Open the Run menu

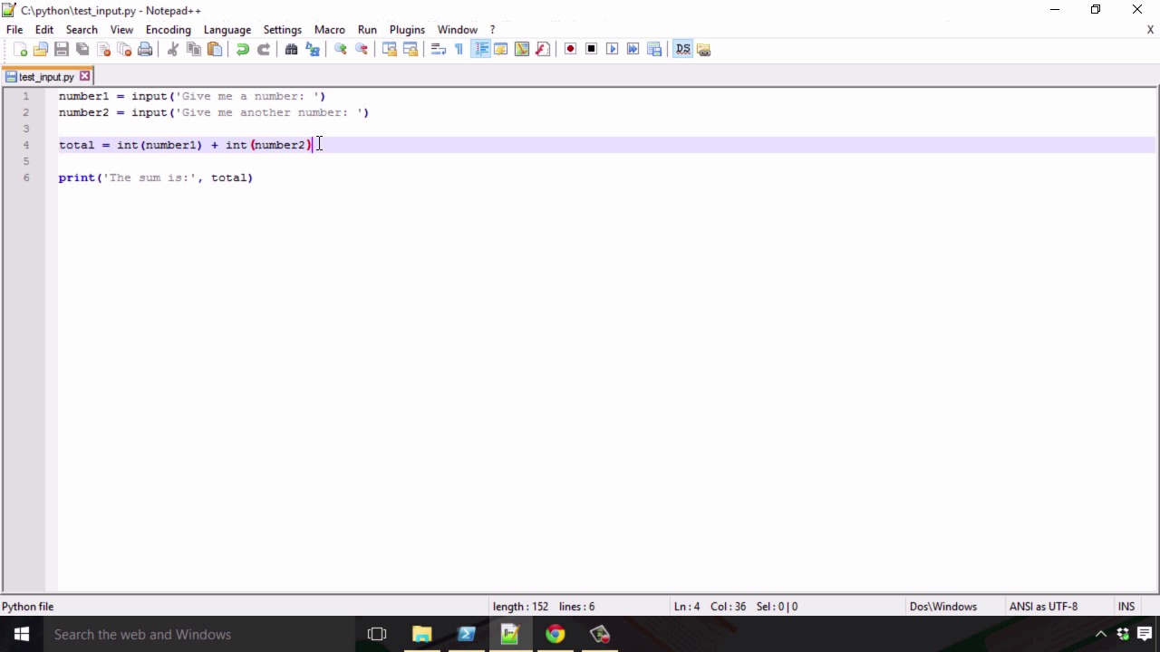[367, 30]
